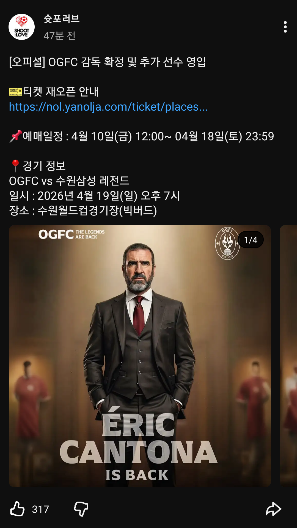The width and height of the screenshot is (297, 528).
Task: Open the Eric Cantona poster image
Action: [140, 356]
